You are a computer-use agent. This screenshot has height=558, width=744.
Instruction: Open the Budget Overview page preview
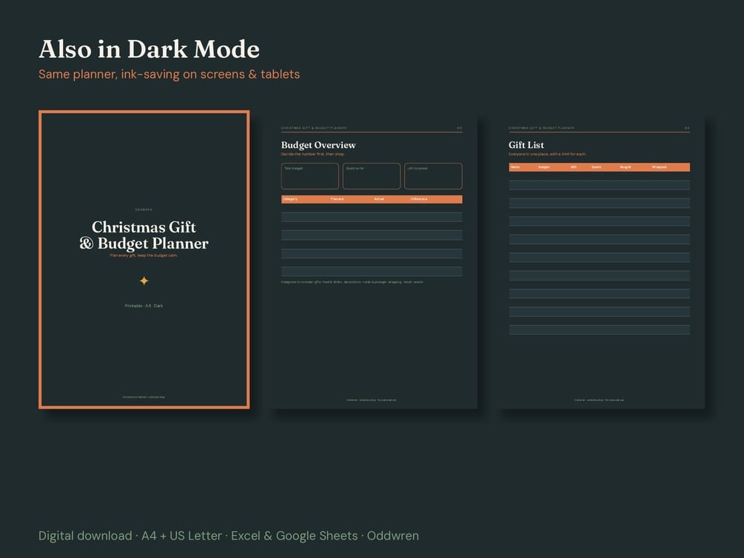(372, 263)
